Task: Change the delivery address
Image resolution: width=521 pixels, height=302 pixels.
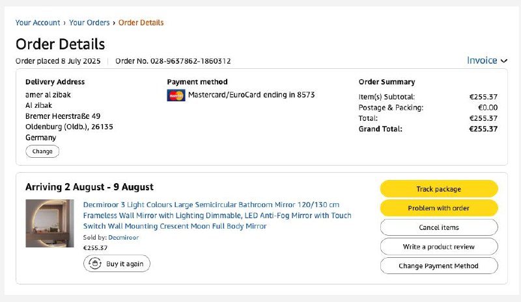Action: [x=42, y=151]
